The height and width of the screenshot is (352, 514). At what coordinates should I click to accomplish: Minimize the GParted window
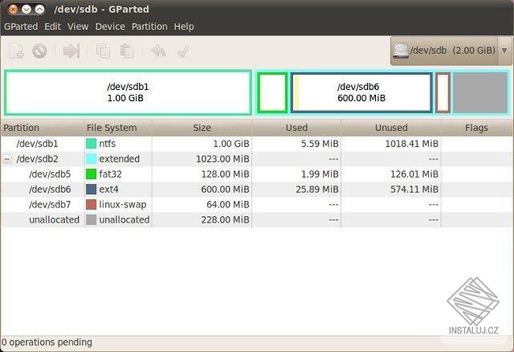coord(27,9)
